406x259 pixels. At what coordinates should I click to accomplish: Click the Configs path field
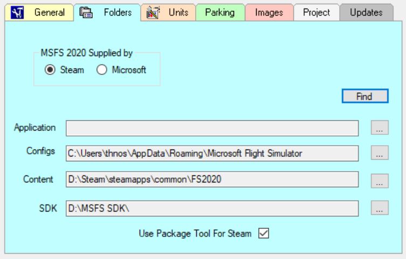tap(212, 153)
